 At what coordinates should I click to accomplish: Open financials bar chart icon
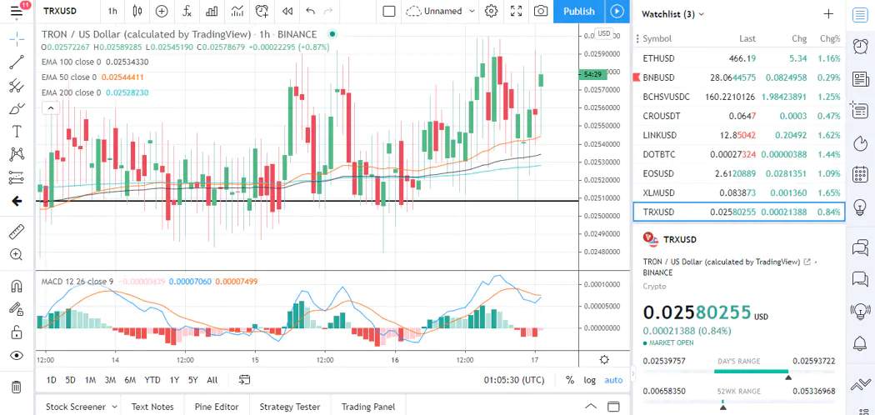(212, 11)
